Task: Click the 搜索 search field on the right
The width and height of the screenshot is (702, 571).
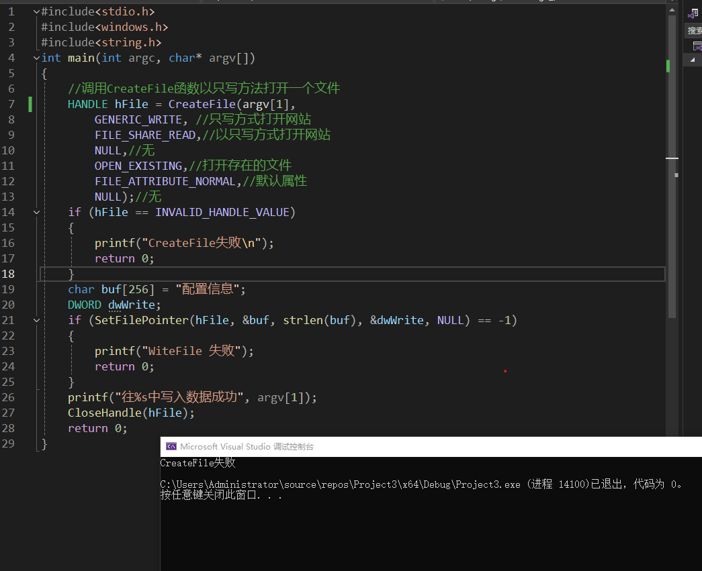Action: coord(697,30)
